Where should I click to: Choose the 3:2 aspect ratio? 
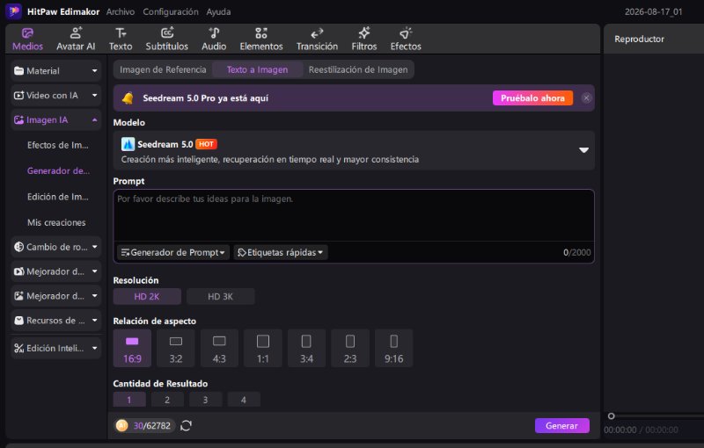click(175, 349)
